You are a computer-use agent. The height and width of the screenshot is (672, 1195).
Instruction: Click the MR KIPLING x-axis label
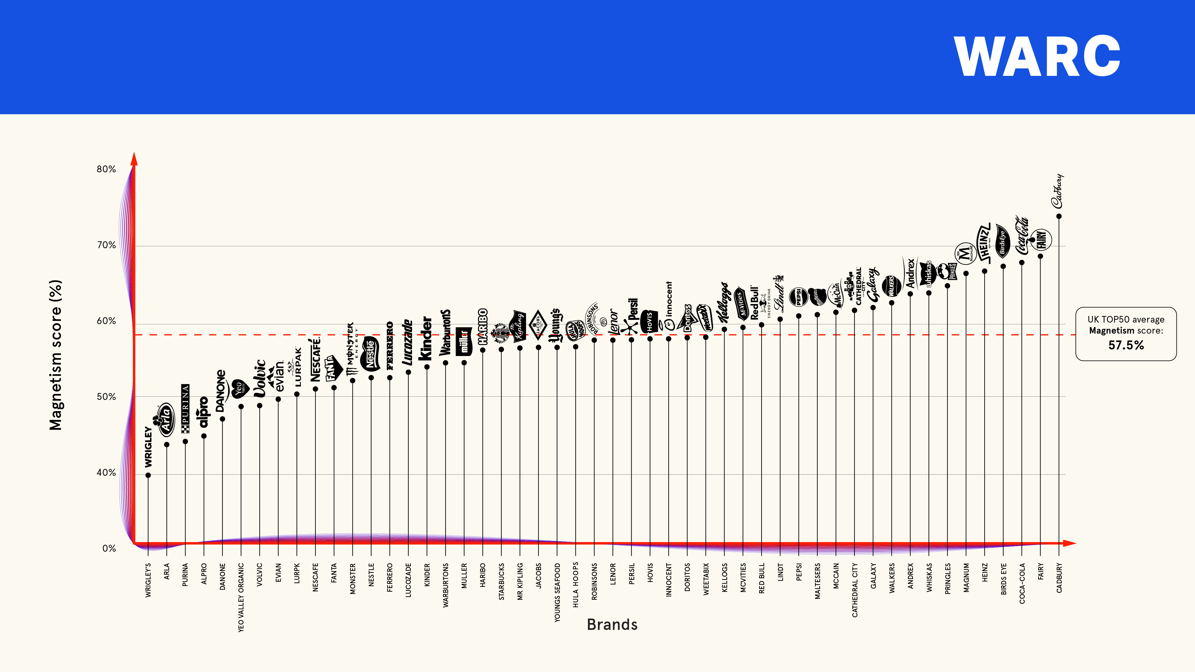pos(520,582)
